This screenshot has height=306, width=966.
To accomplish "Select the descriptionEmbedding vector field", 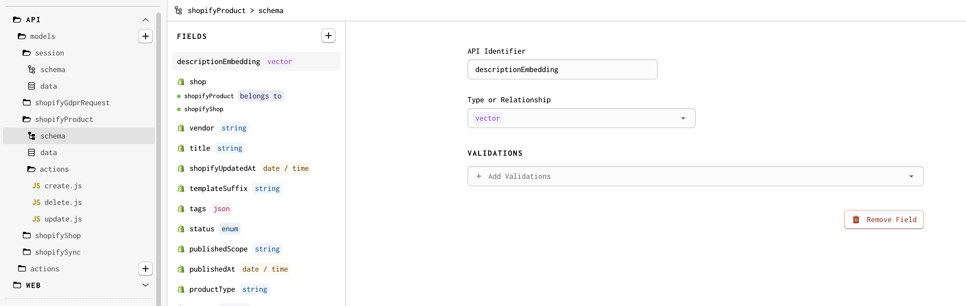I will point(256,61).
